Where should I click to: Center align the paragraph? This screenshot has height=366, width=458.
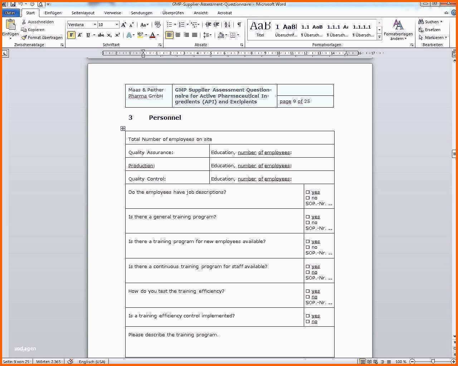click(x=178, y=35)
